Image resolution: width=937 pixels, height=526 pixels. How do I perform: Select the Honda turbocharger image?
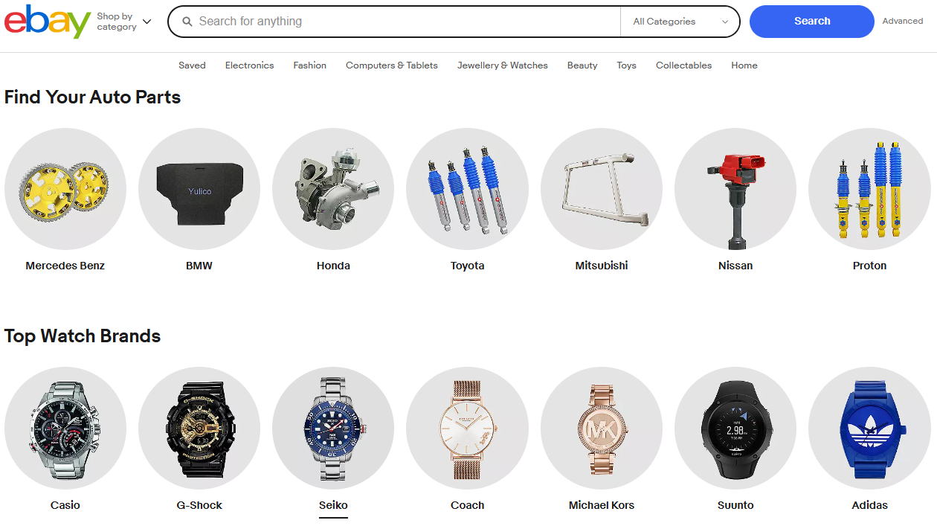pyautogui.click(x=333, y=189)
